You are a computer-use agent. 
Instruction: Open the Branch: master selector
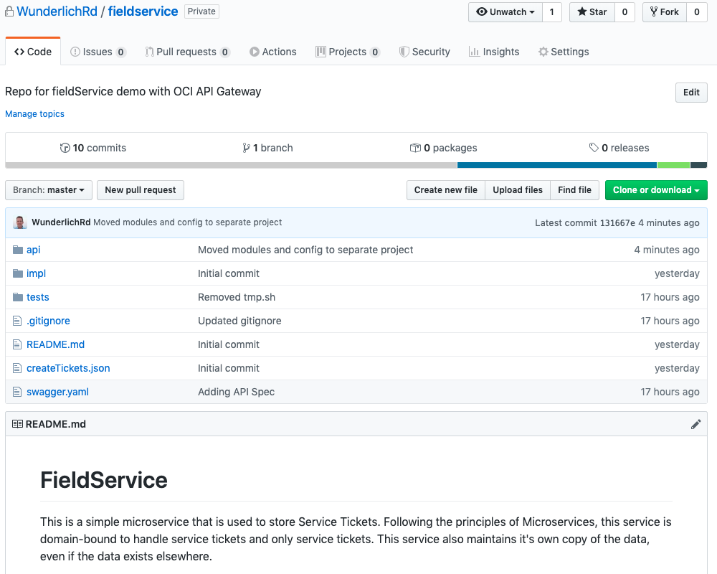tap(48, 189)
